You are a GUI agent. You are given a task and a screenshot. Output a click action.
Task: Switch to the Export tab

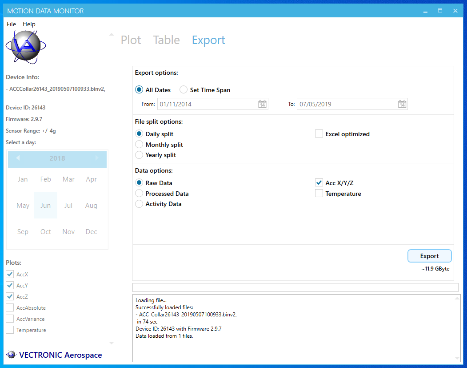[x=208, y=40]
